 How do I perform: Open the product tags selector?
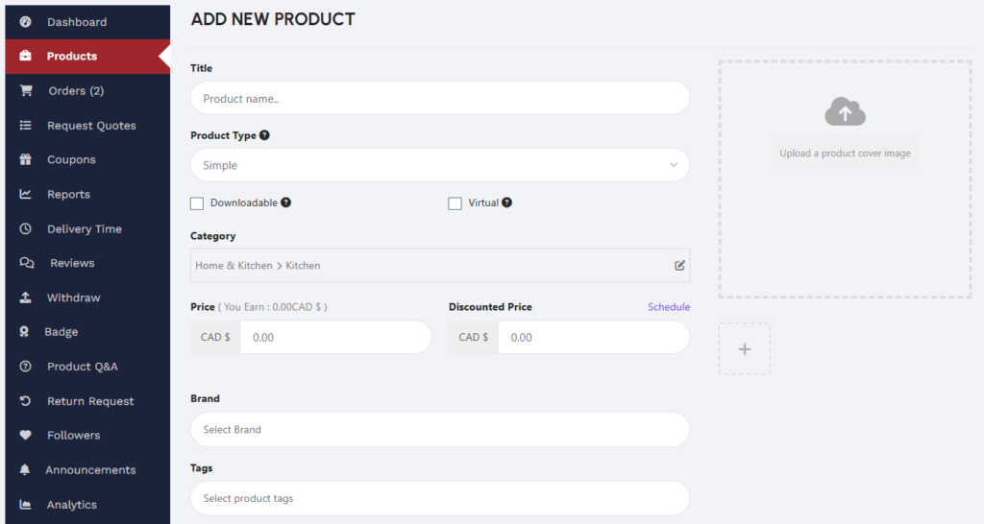tap(439, 499)
